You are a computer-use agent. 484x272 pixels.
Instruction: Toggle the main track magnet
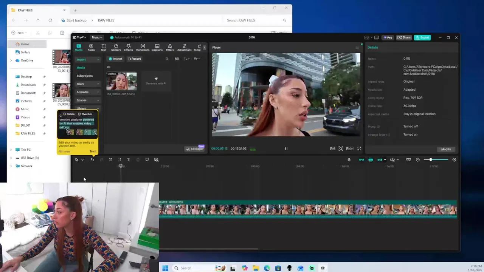(x=361, y=160)
